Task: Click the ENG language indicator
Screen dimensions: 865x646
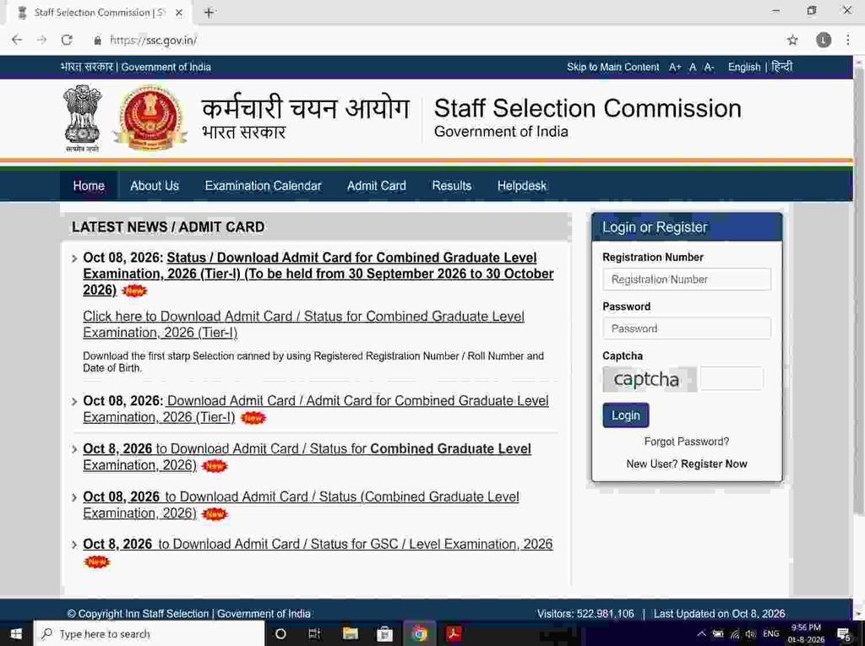Action: tap(771, 633)
